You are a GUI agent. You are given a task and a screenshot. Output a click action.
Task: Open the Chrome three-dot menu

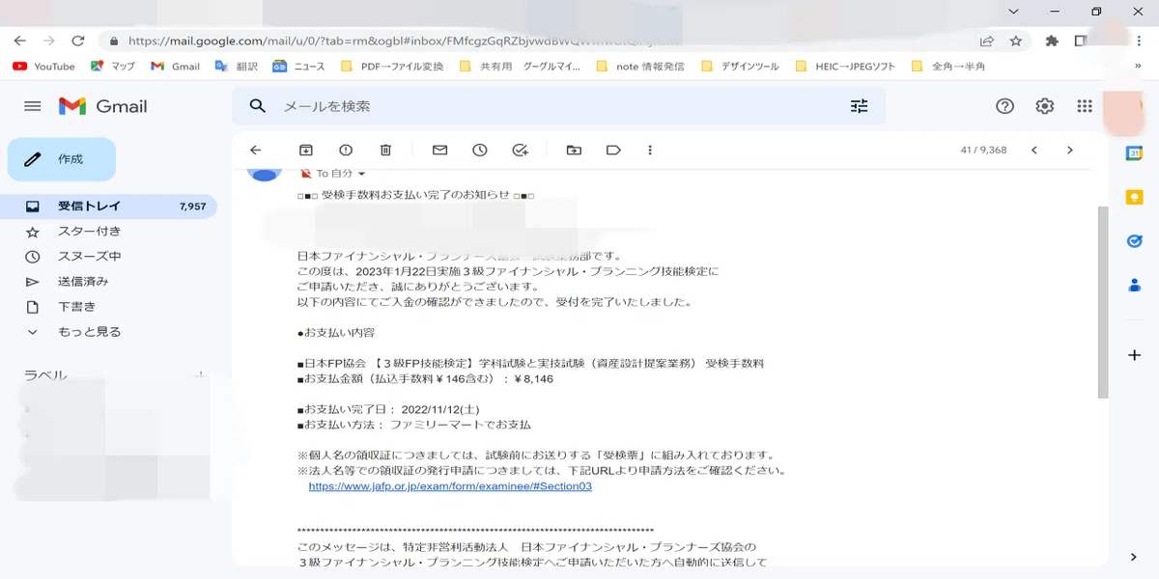click(x=1141, y=41)
